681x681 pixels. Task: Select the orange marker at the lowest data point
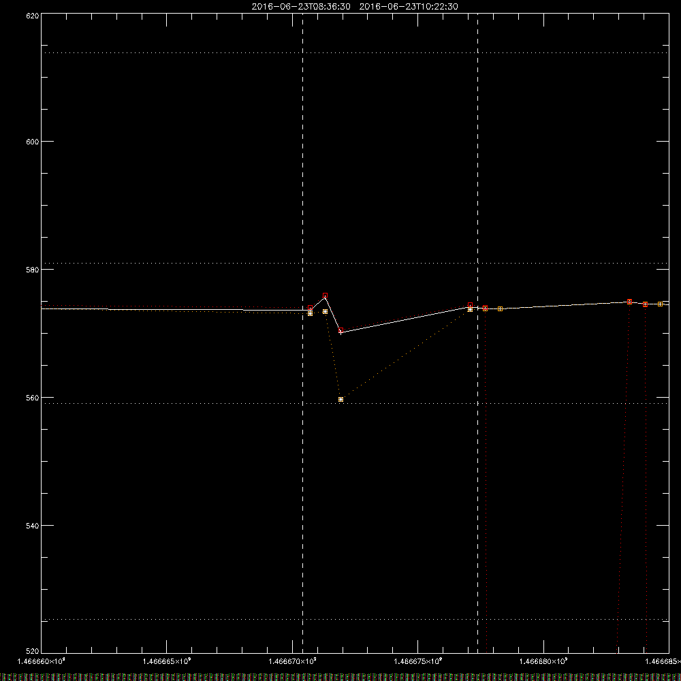coord(341,400)
